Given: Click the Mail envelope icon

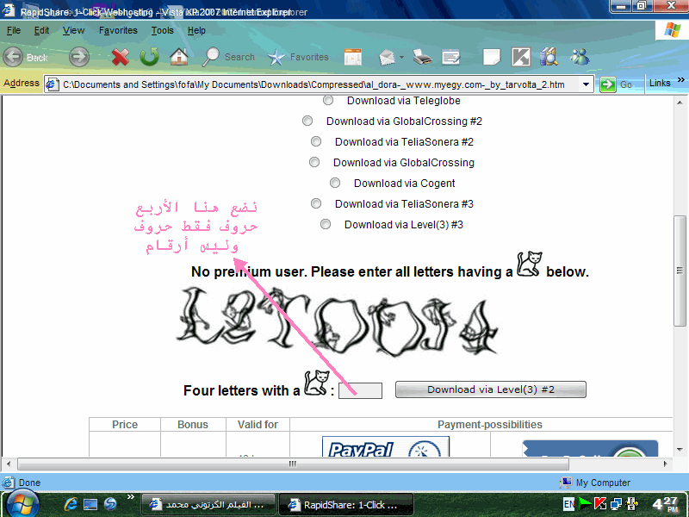Looking at the screenshot, I should 387,57.
